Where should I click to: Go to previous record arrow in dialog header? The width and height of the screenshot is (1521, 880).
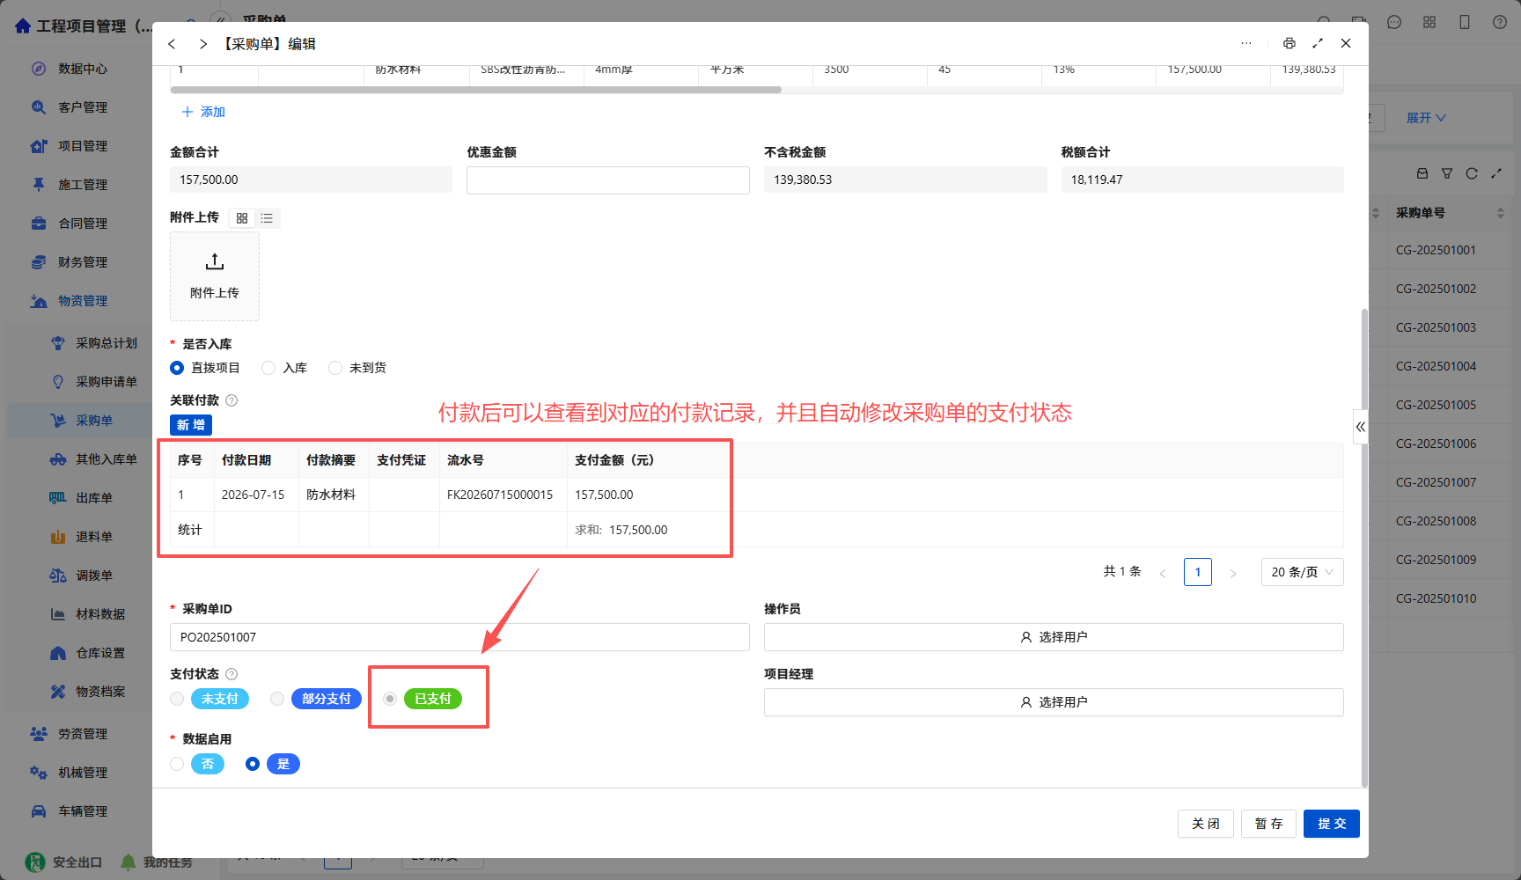click(x=172, y=44)
